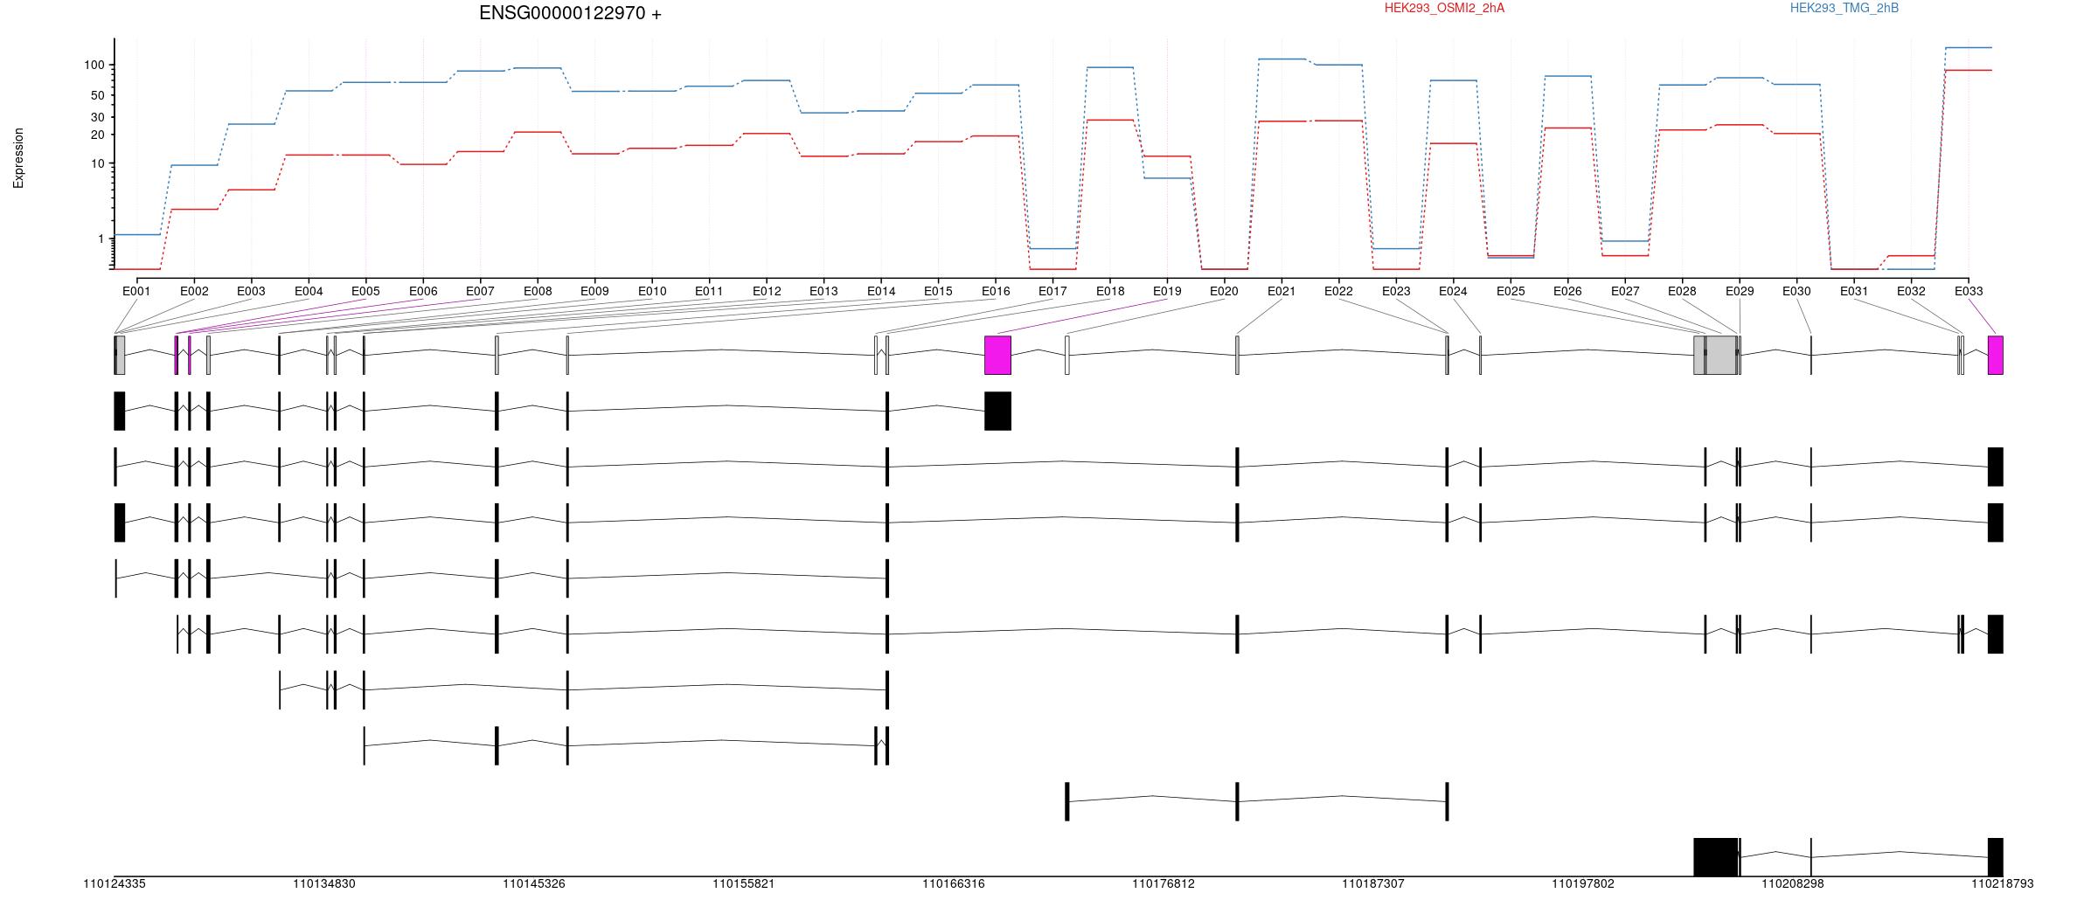This screenshot has height=900, width=2098.
Task: Click the gene title ENSG00000122970 +
Action: coord(570,14)
